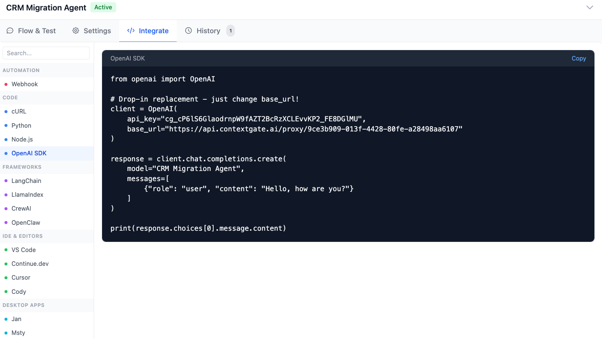The image size is (602, 339).
Task: Switch to the Flow & Test tab
Action: click(x=37, y=31)
